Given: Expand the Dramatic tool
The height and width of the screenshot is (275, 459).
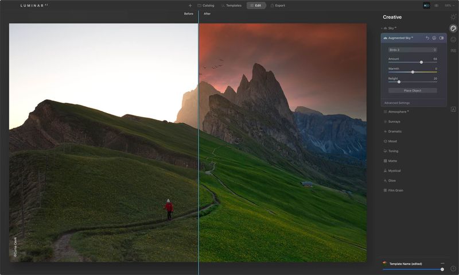Looking at the screenshot, I should (392, 131).
